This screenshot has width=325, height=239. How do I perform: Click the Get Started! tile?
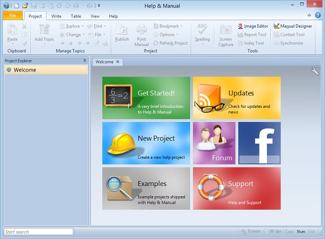point(146,98)
